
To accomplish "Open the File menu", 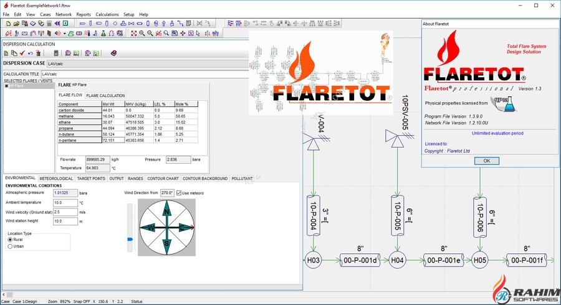I will pyautogui.click(x=6, y=15).
